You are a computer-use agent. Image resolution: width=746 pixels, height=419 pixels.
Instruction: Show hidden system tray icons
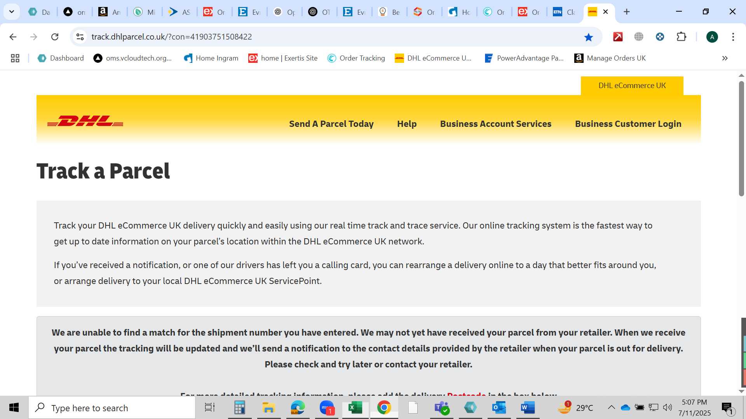point(611,407)
